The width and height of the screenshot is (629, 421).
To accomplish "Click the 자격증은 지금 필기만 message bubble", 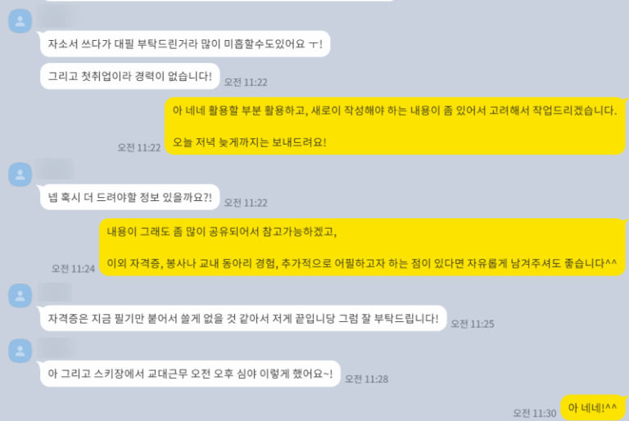I will (x=243, y=319).
